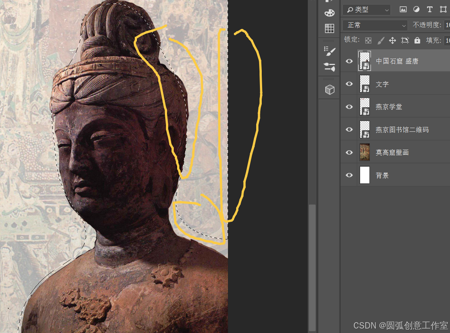
Task: Filter layers by type (T) icon
Action: pos(430,10)
